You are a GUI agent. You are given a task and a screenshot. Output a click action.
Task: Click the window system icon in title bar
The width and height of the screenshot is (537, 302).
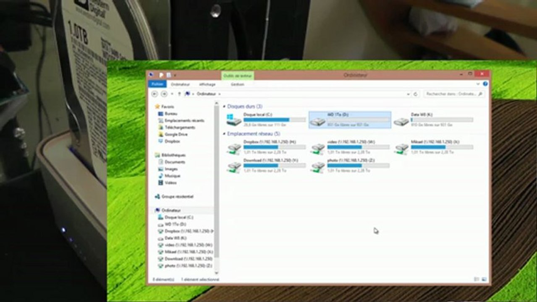(152, 75)
